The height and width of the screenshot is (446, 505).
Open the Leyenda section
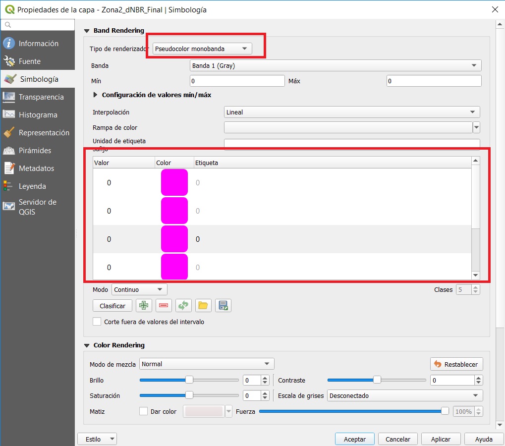(32, 186)
